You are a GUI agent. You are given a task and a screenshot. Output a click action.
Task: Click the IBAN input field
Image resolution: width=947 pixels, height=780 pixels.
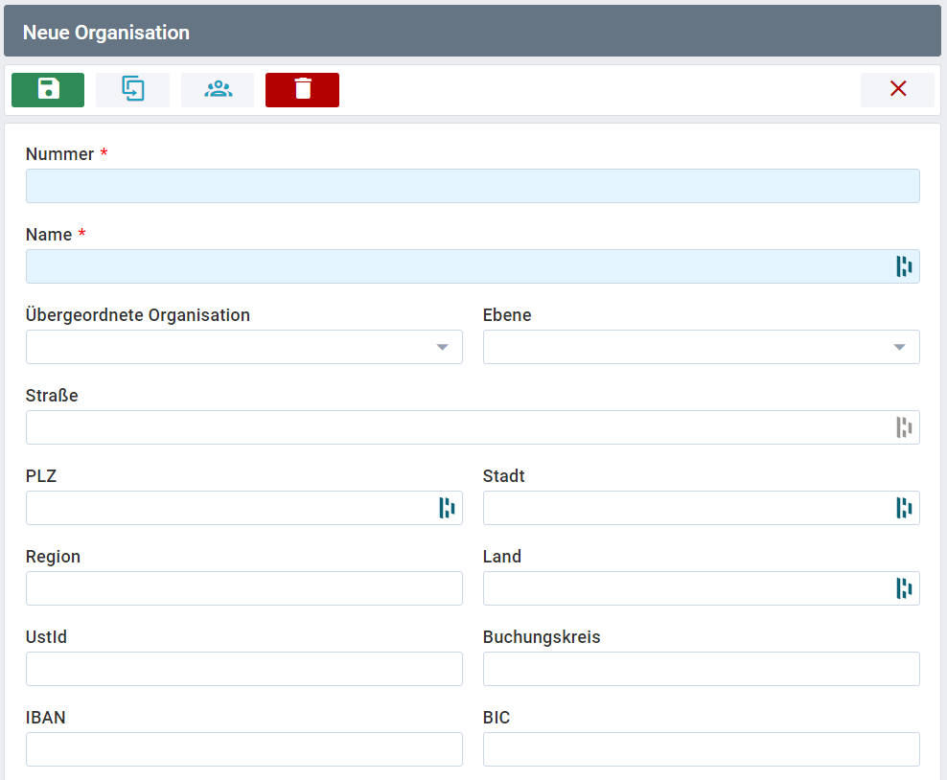tap(243, 749)
